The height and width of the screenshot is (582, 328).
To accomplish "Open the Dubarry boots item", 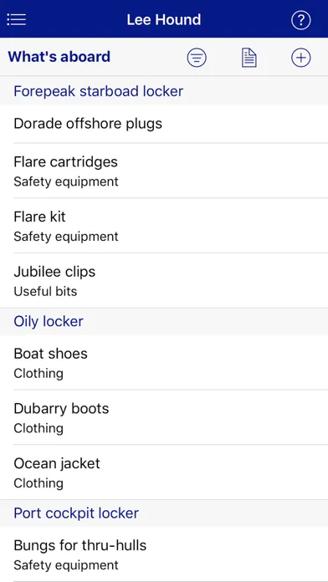I will tap(164, 417).
